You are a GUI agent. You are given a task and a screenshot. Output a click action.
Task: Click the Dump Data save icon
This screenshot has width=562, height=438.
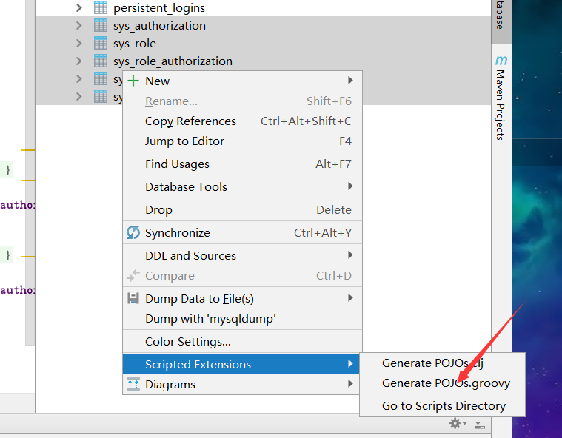(x=133, y=298)
